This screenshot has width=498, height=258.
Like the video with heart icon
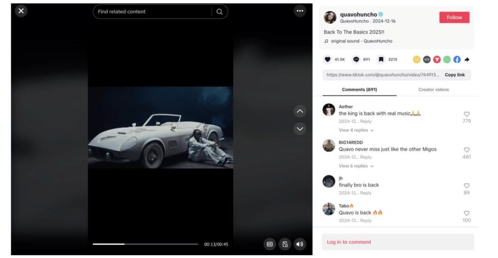(x=328, y=59)
